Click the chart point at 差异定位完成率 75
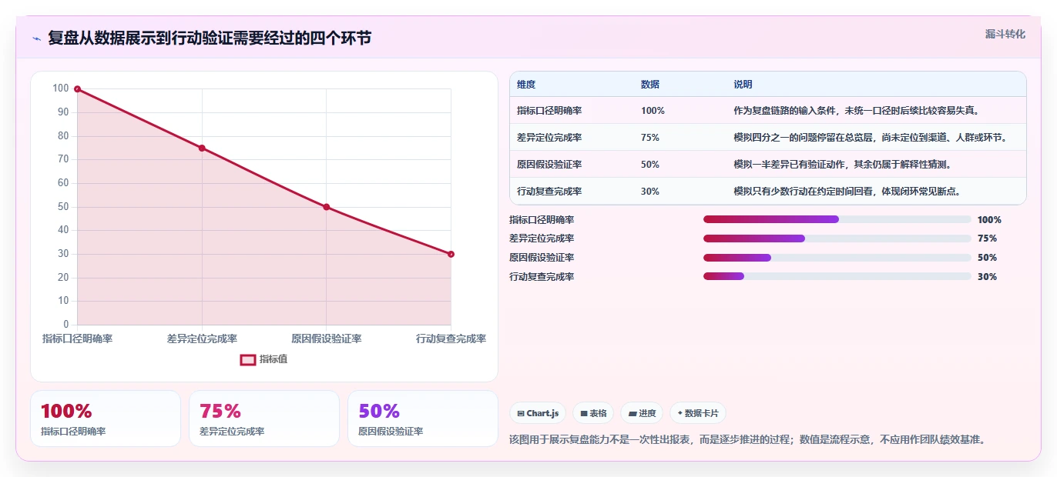This screenshot has width=1057, height=477. click(x=202, y=148)
